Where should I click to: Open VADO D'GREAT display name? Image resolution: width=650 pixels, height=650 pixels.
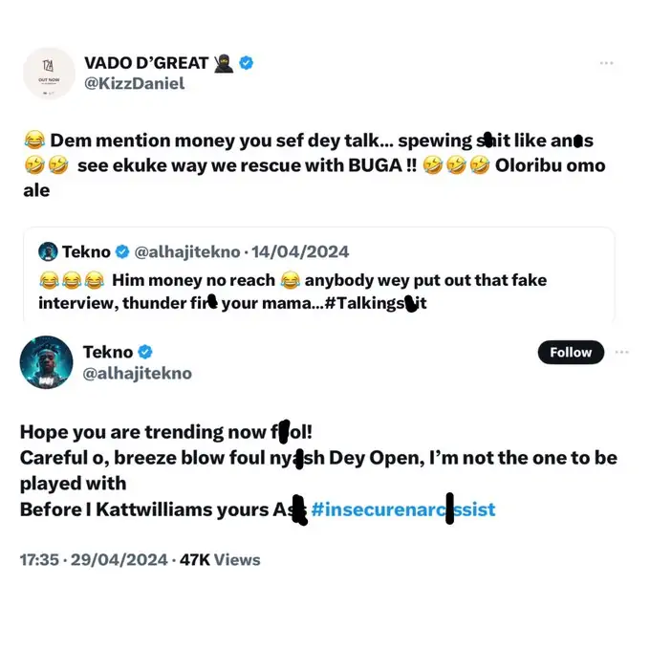click(x=146, y=63)
